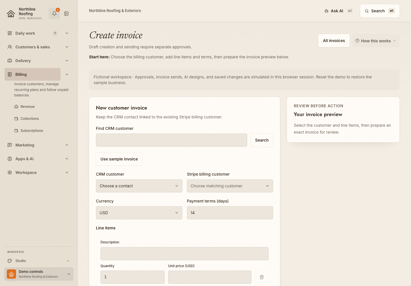The width and height of the screenshot is (411, 286).
Task: Expand the Daily work section chevron
Action: click(x=67, y=33)
